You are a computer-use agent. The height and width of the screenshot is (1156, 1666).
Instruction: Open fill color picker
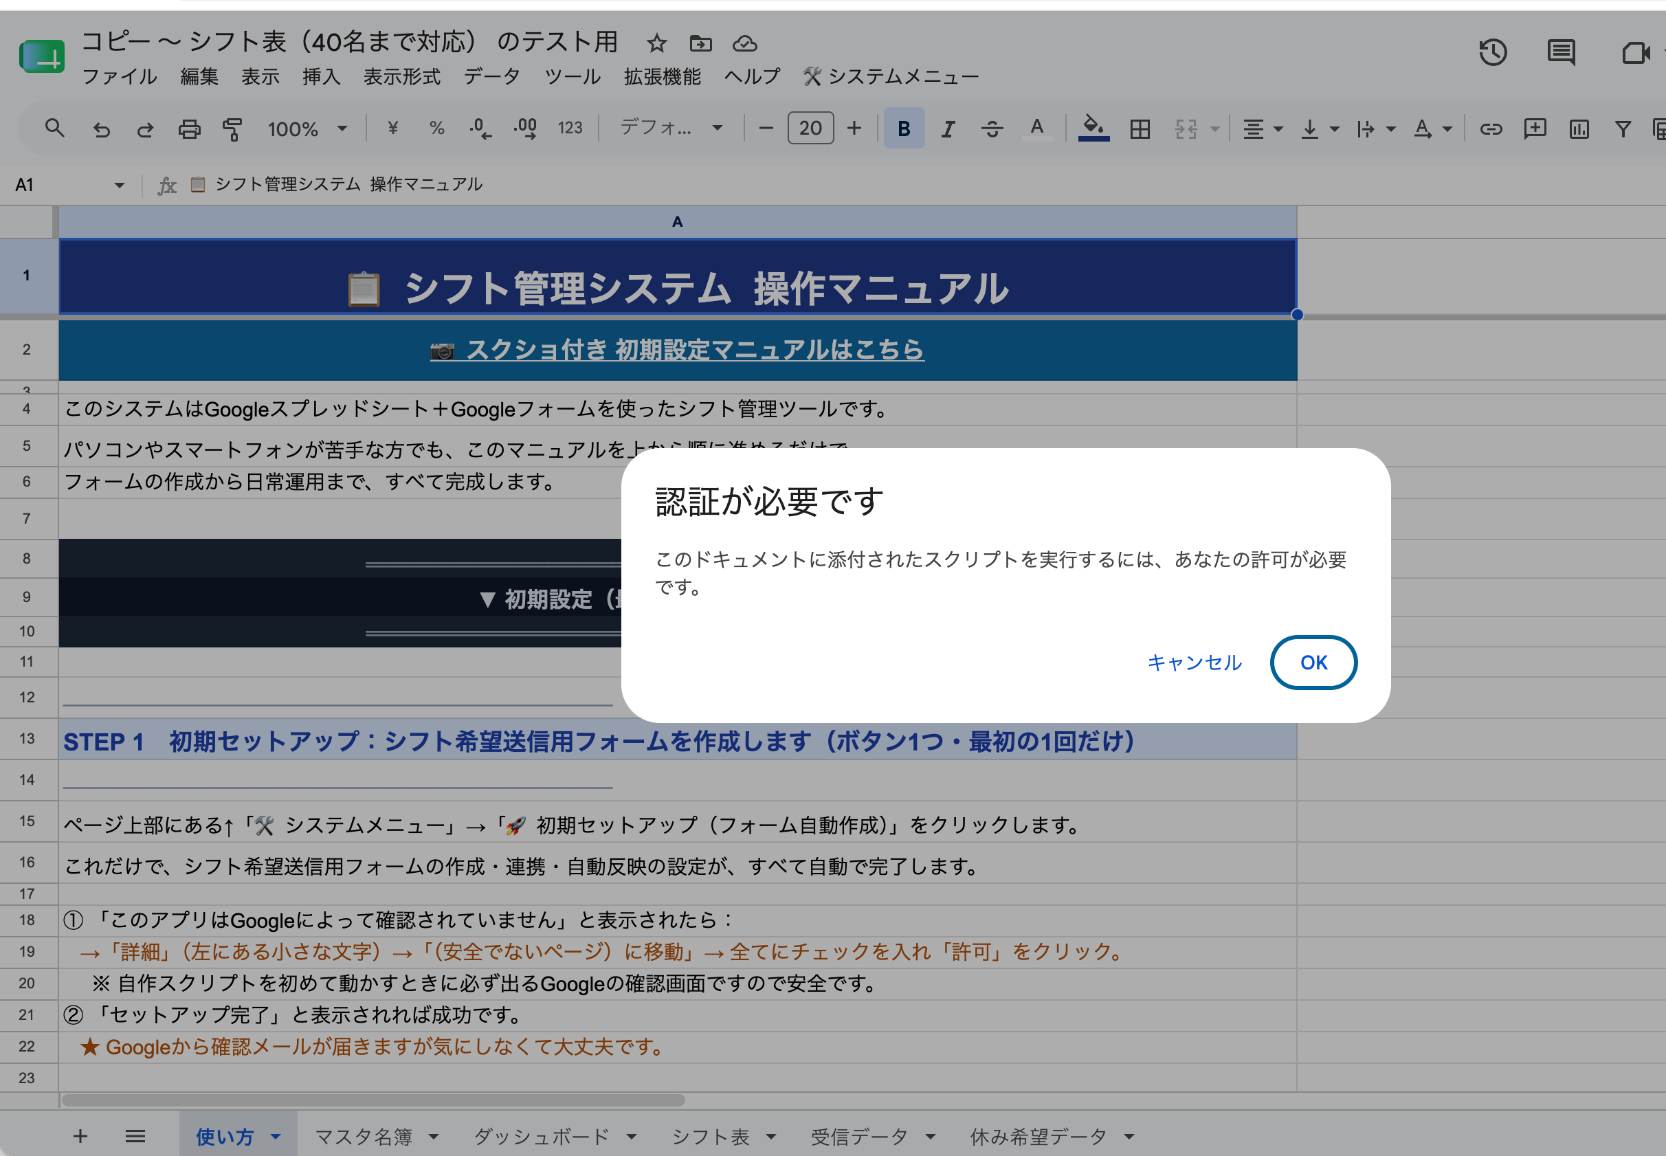1093,129
